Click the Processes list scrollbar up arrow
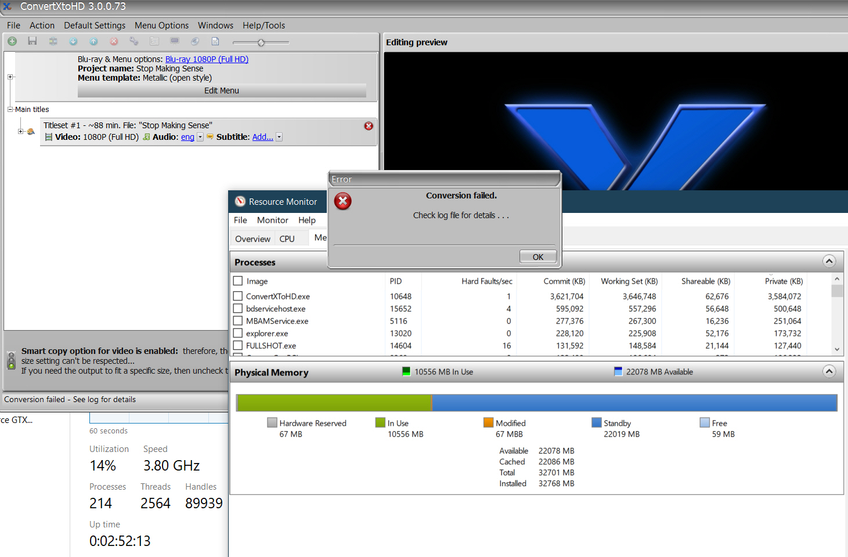The height and width of the screenshot is (557, 848). click(837, 279)
